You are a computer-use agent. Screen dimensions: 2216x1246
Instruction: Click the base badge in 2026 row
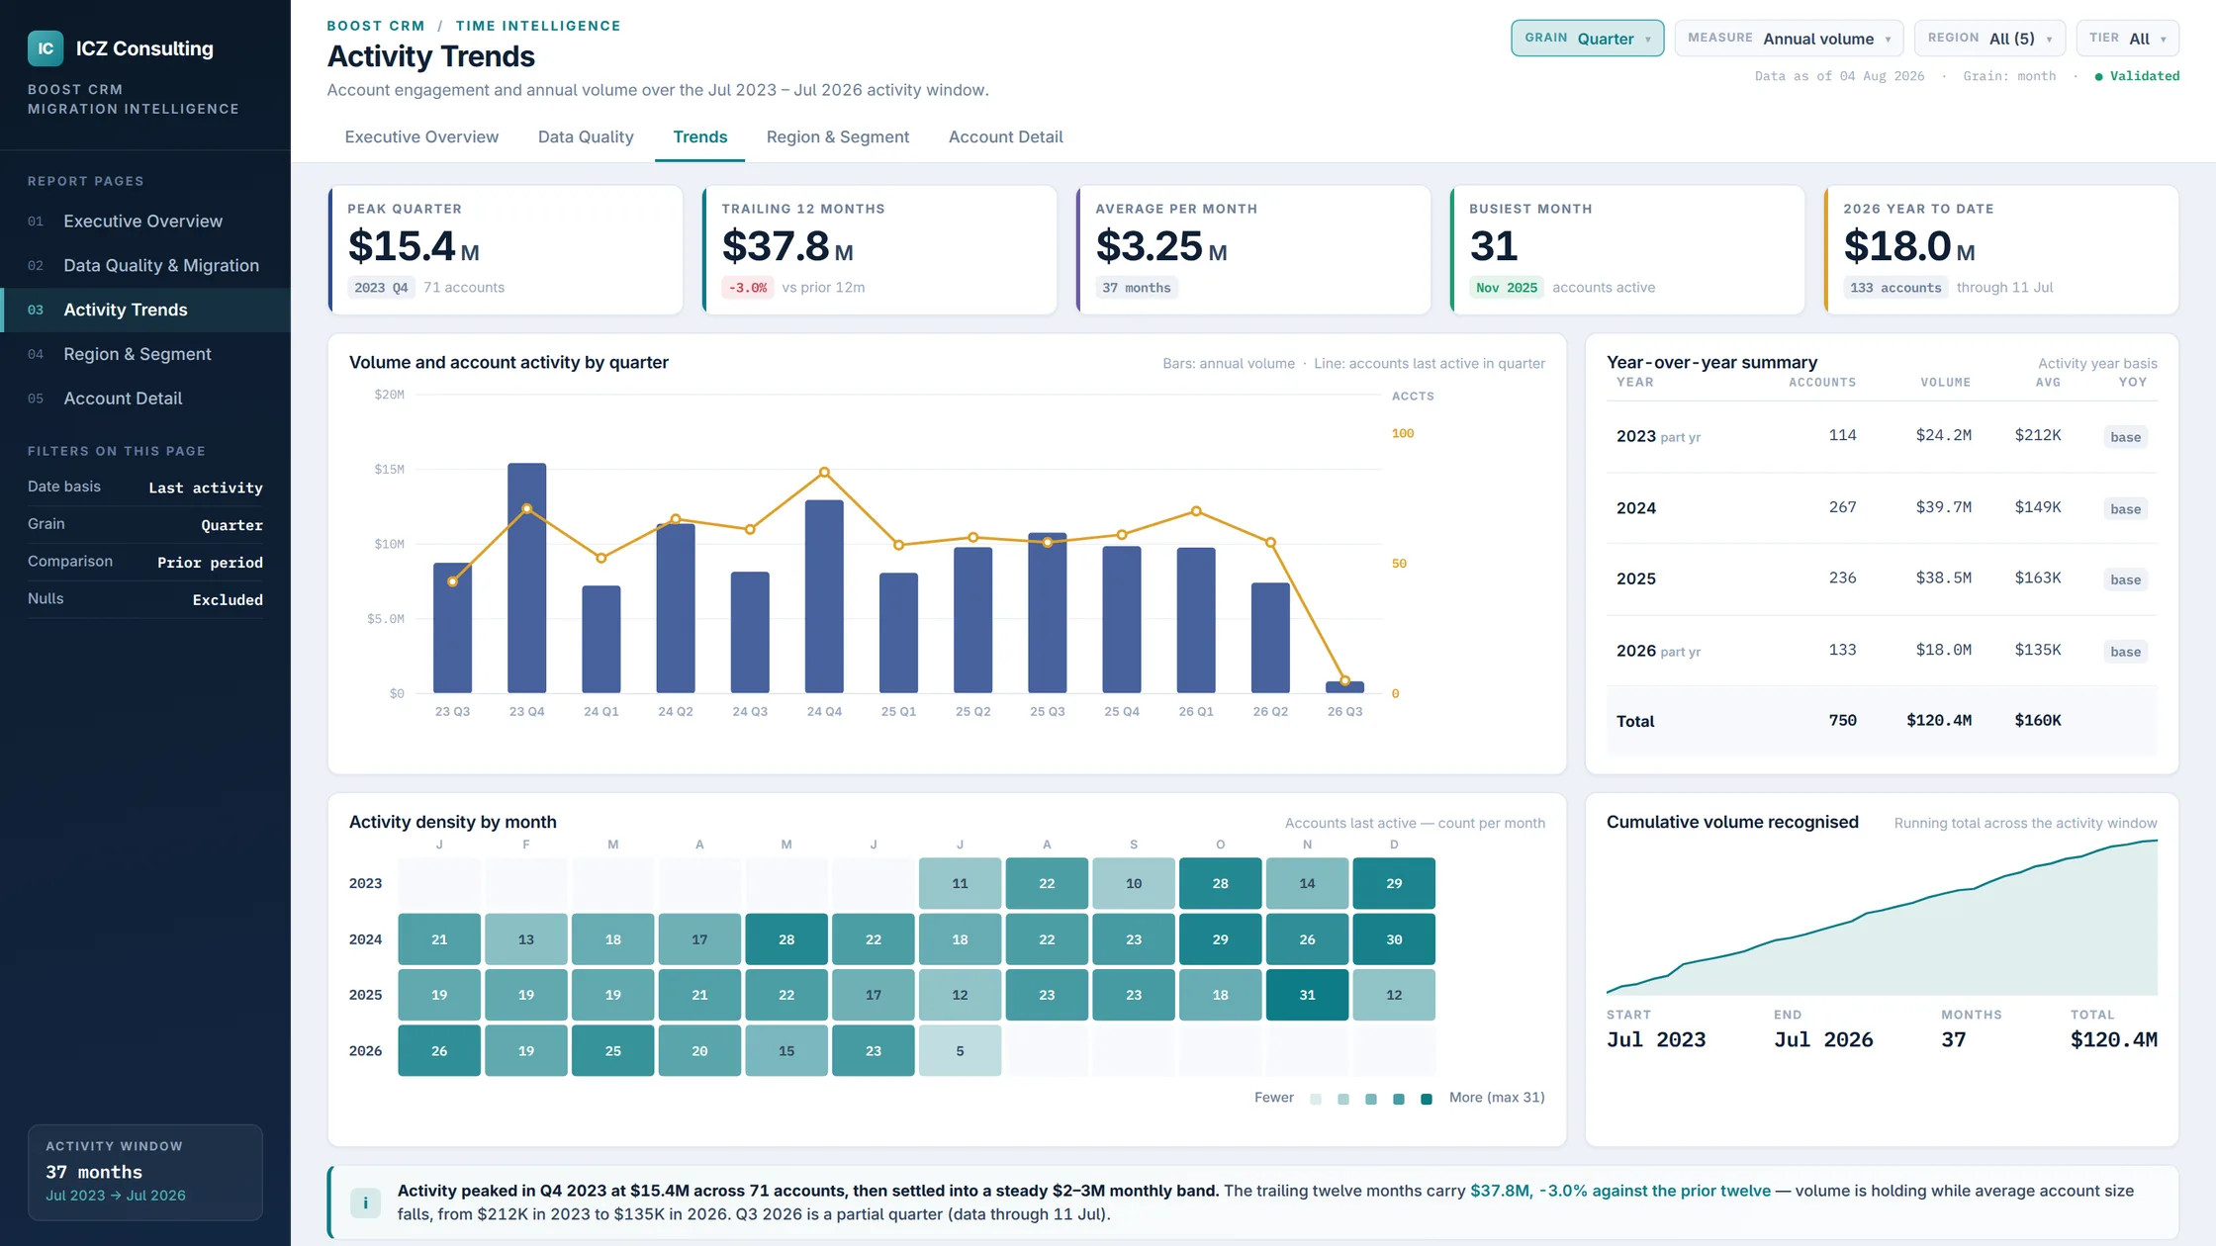pyautogui.click(x=2125, y=652)
